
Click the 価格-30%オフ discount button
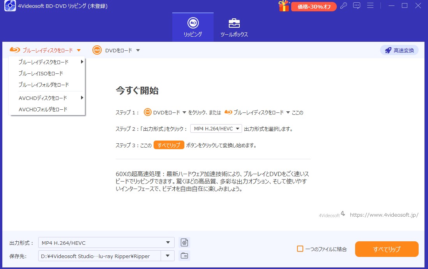point(314,7)
